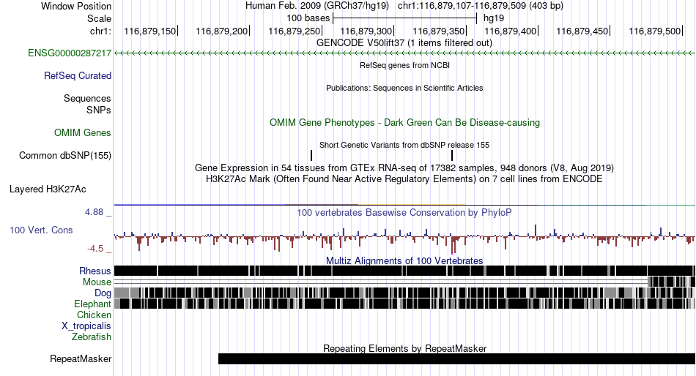Image resolution: width=696 pixels, height=376 pixels.
Task: Click the Common dbSNP(155) track label
Action: [65, 156]
